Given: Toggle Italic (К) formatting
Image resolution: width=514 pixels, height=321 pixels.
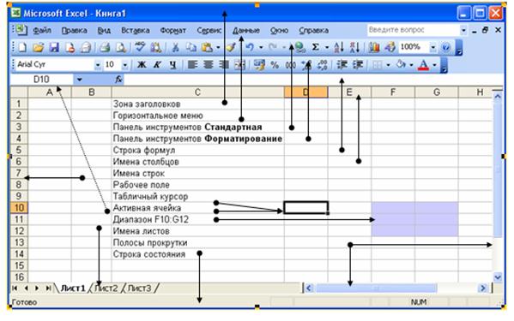Looking at the screenshot, I should (157, 65).
